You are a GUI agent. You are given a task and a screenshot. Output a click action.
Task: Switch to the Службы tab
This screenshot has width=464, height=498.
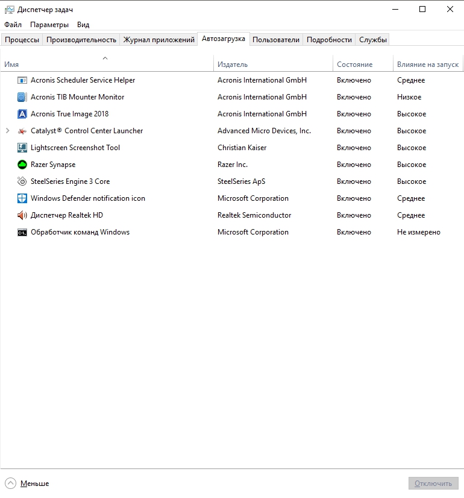pyautogui.click(x=372, y=40)
